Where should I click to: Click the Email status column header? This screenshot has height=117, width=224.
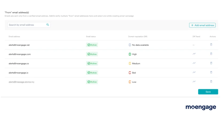[x=91, y=37]
